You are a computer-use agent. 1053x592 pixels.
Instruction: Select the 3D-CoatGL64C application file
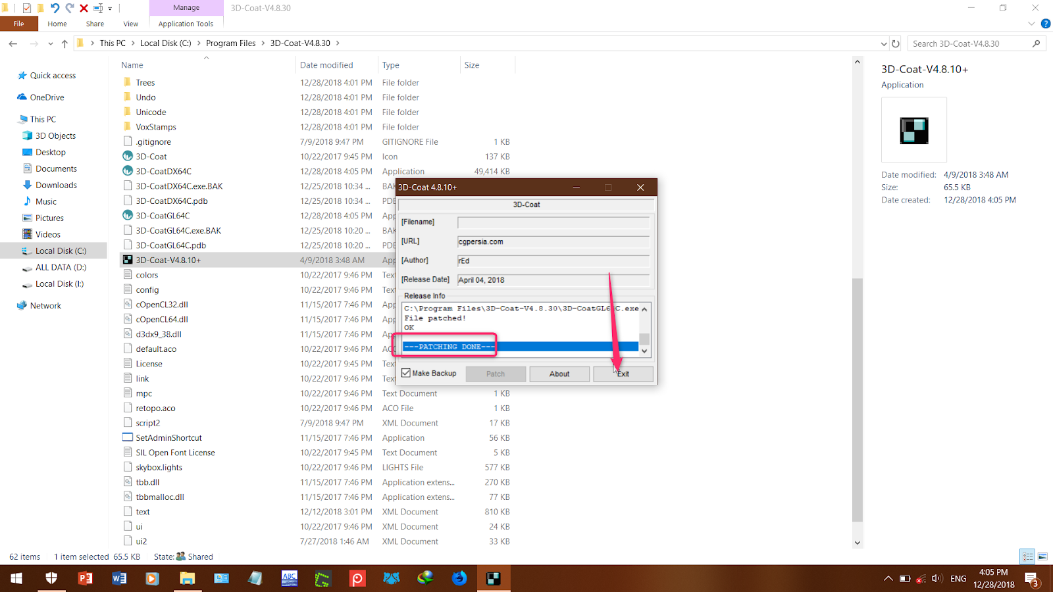coord(163,216)
